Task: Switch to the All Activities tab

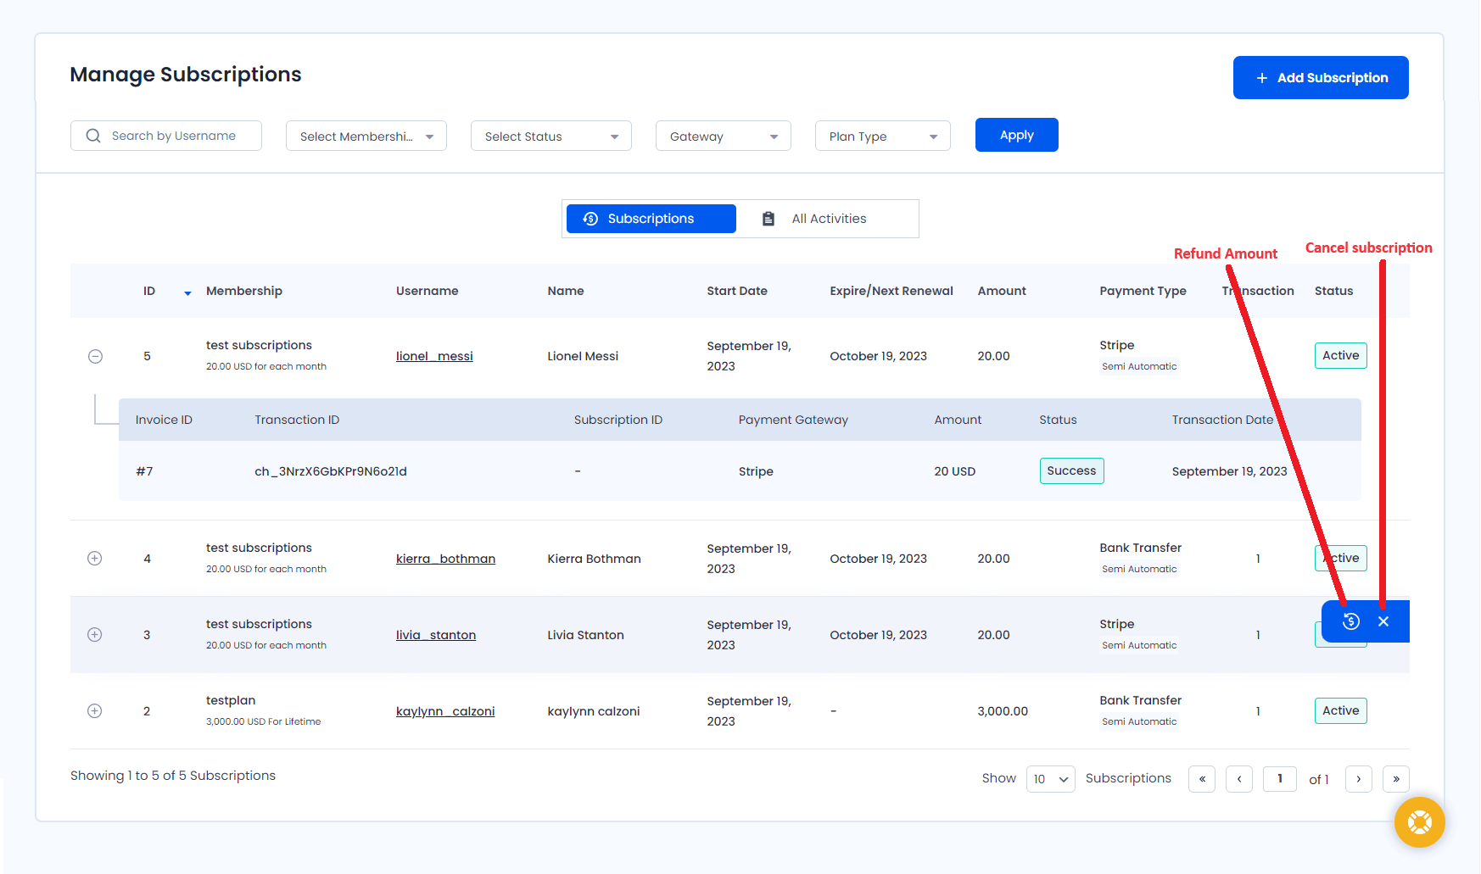Action: click(x=828, y=219)
